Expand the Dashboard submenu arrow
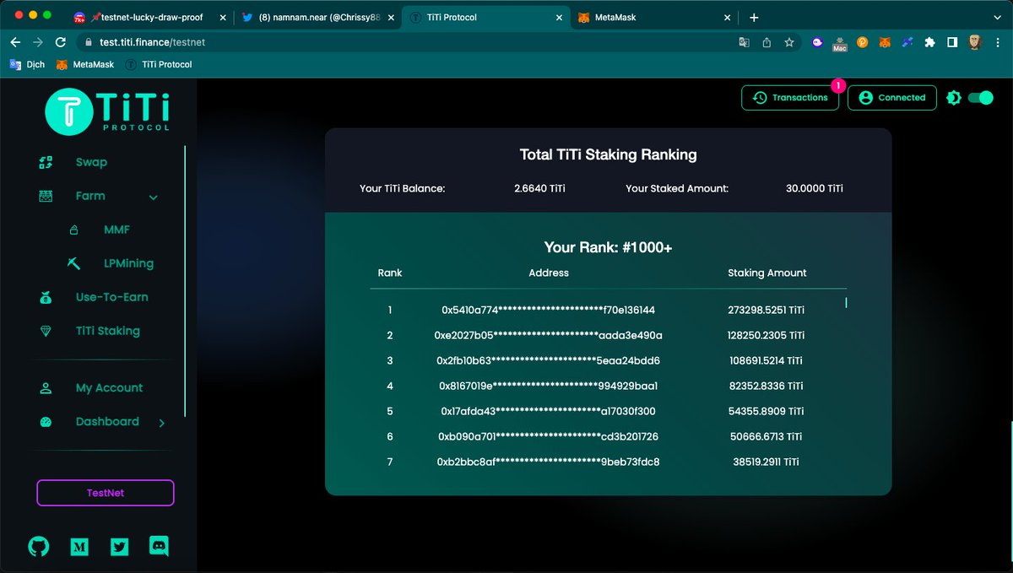 point(162,423)
